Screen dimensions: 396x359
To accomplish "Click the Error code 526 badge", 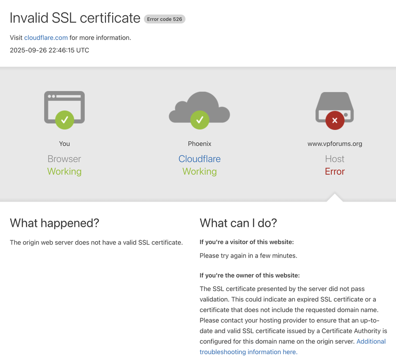I will 164,19.
